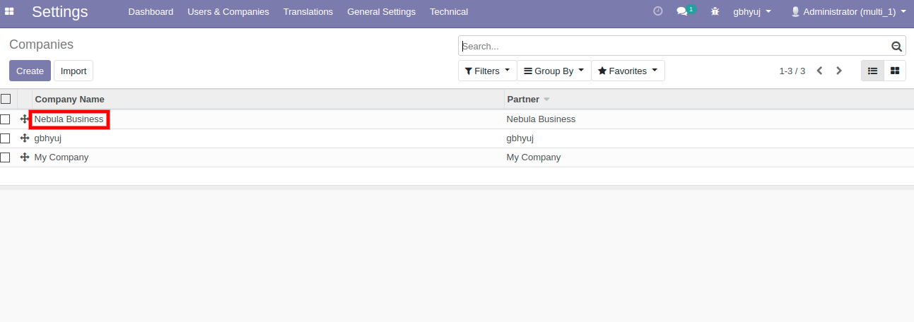Switch to kanban view
Viewport: 914px width, 322px height.
click(895, 71)
